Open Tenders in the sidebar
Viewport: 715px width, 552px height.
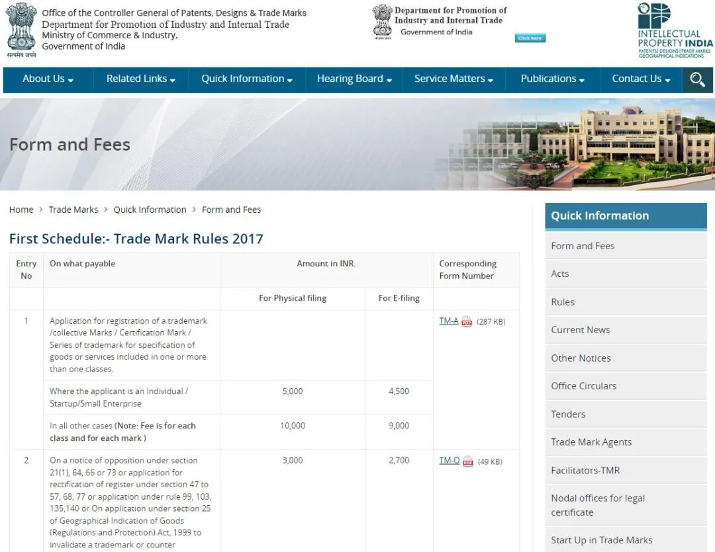click(626, 414)
